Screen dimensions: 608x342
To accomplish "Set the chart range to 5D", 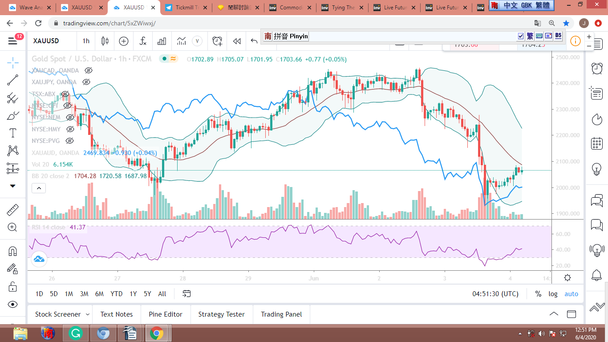I will pyautogui.click(x=53, y=294).
